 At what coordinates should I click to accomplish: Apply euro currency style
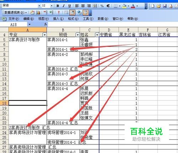(108, 6)
